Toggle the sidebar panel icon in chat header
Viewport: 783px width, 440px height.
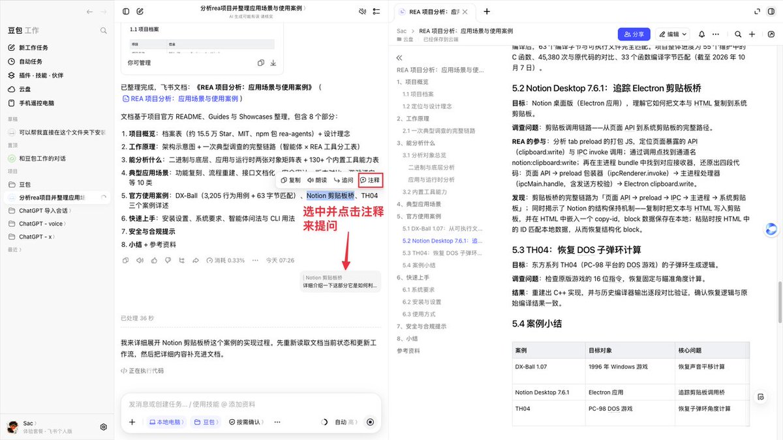(126, 12)
